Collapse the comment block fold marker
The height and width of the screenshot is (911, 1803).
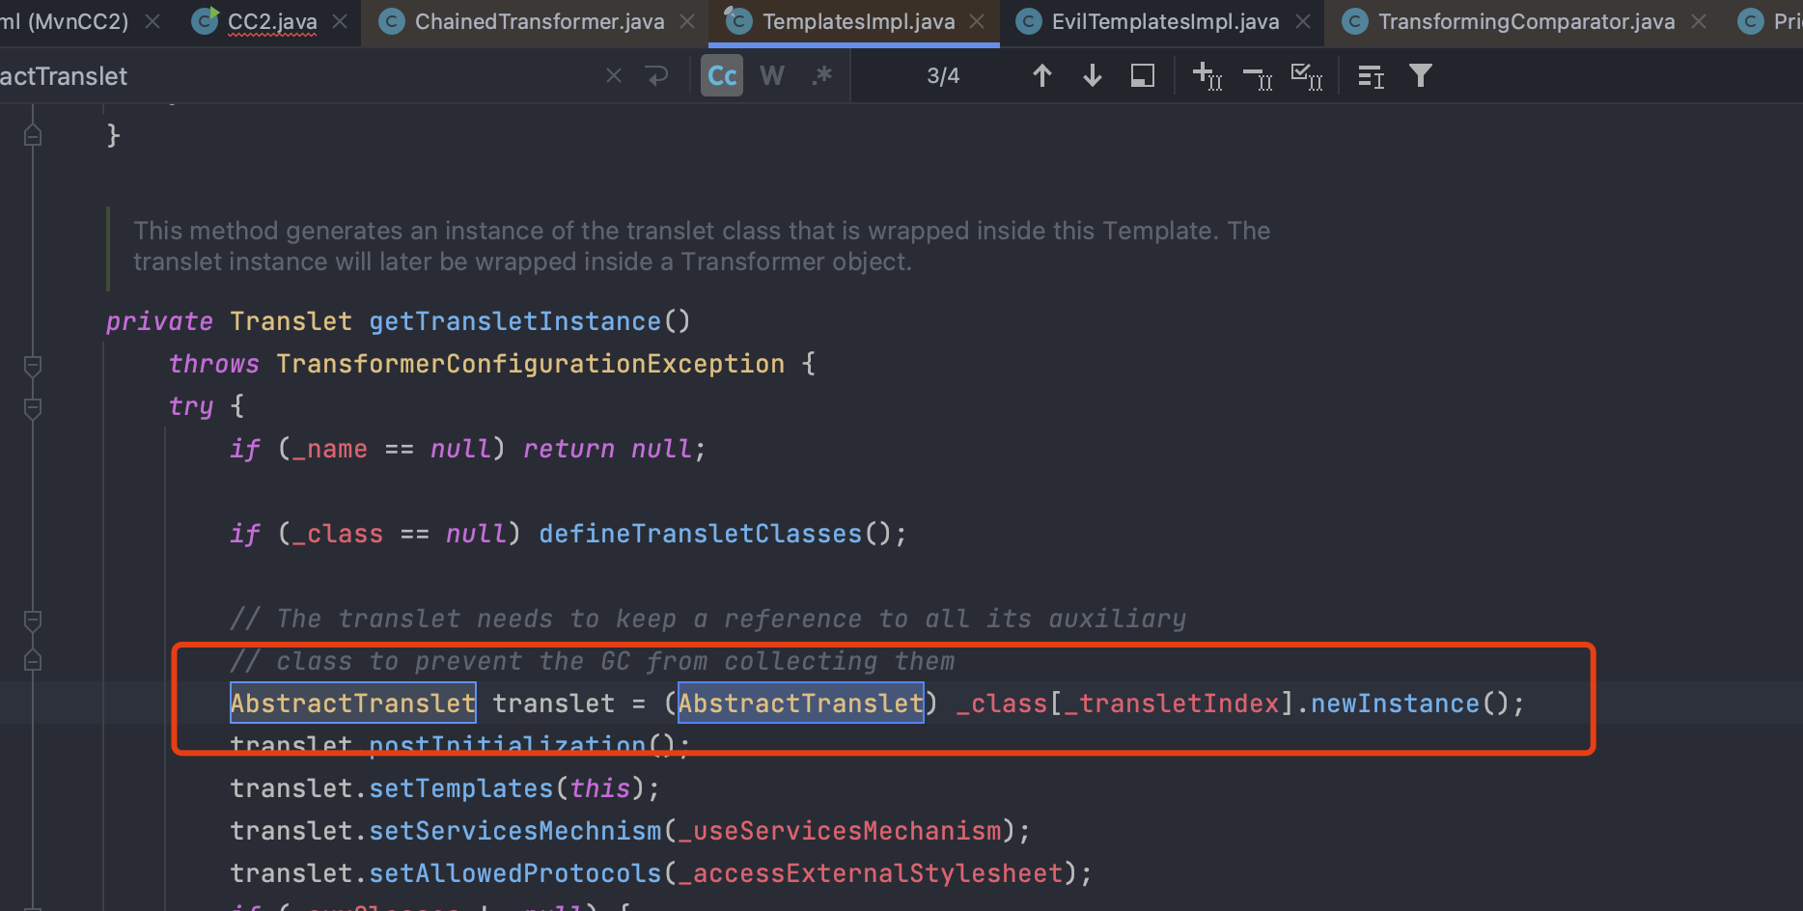[x=33, y=620]
